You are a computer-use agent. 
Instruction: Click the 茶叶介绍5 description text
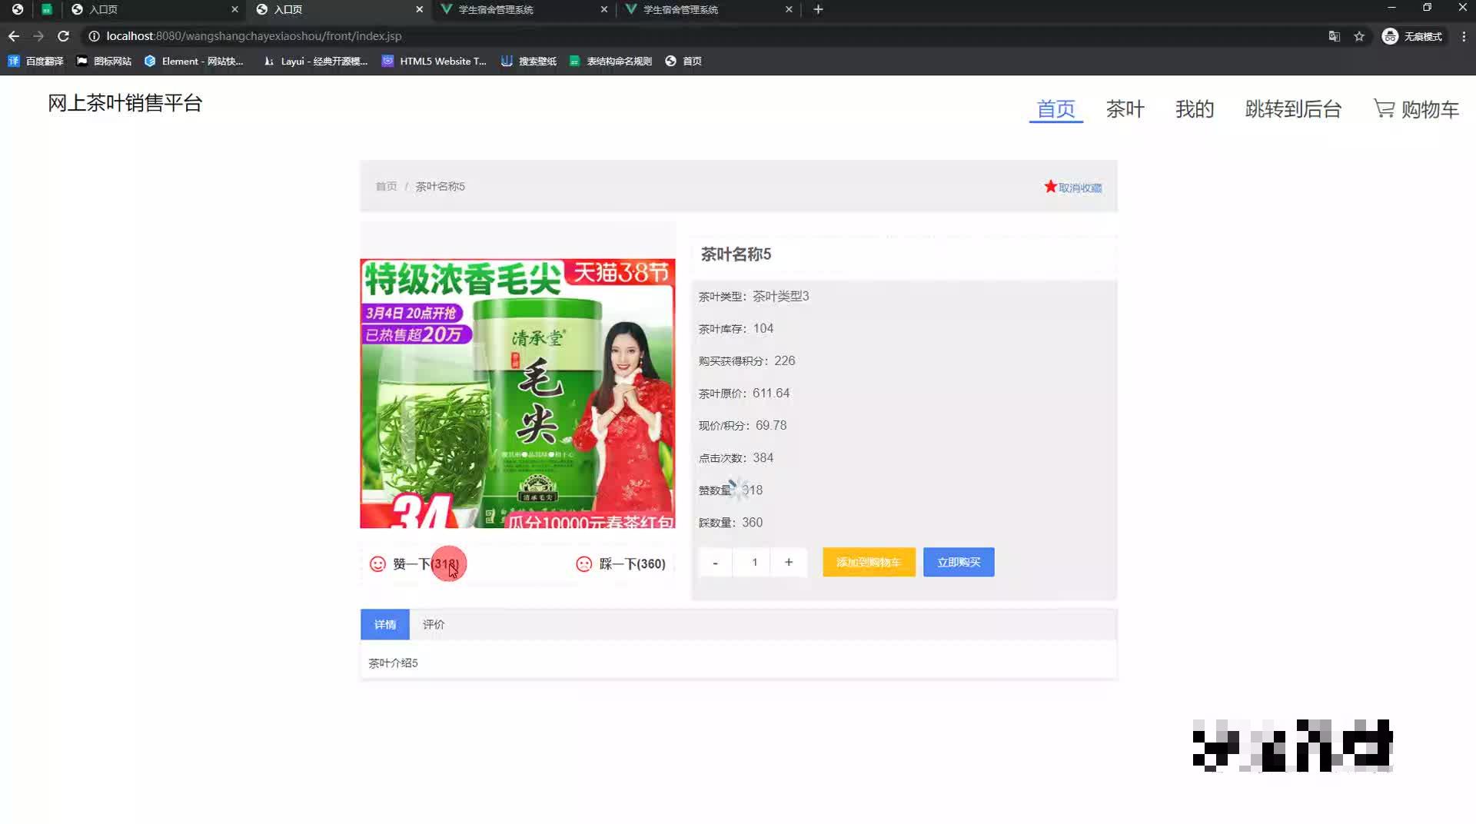[393, 663]
